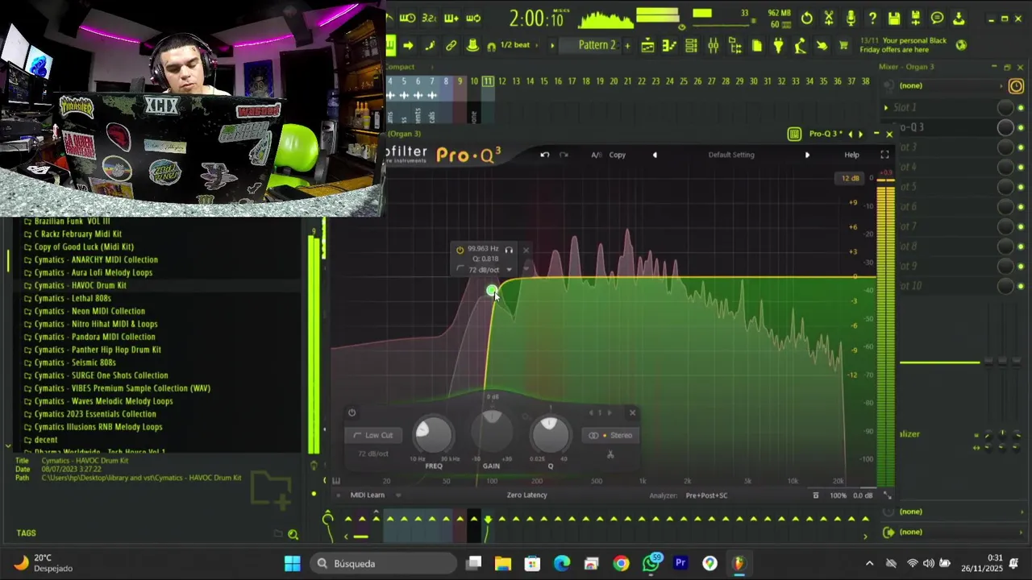The height and width of the screenshot is (580, 1032).
Task: Open the Channel rack view icon
Action: [691, 46]
